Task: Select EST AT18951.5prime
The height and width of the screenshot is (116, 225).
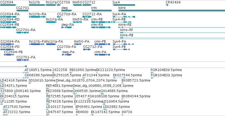Action: (38, 70)
